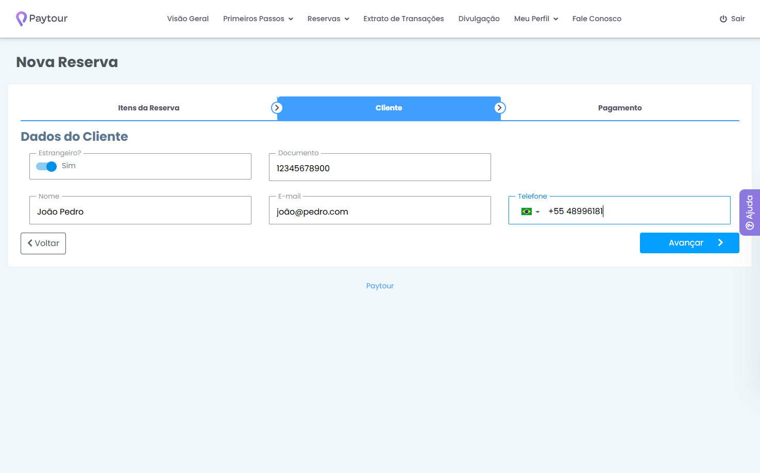Open the phone country code dropdown arrow
760x473 pixels.
pyautogui.click(x=537, y=212)
